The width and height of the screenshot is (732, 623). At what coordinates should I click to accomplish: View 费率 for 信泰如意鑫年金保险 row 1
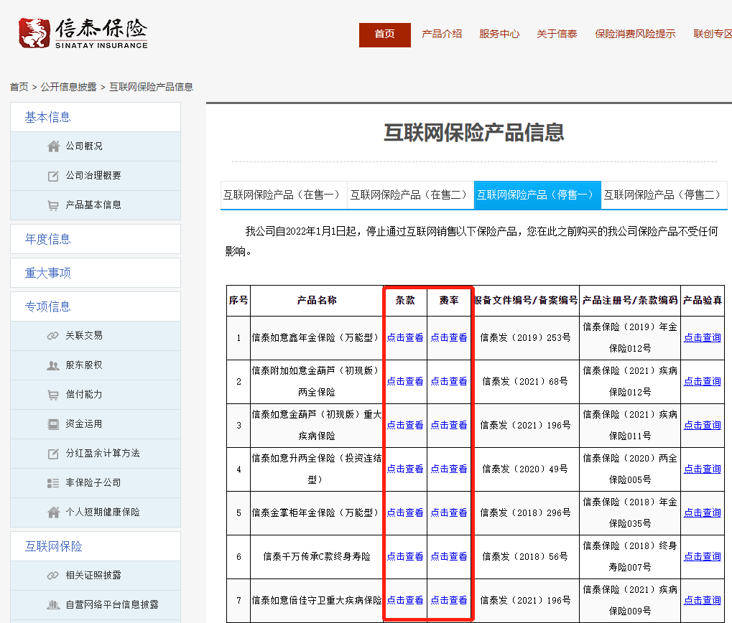pyautogui.click(x=449, y=337)
